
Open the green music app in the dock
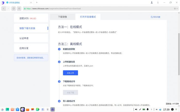(38, 109)
